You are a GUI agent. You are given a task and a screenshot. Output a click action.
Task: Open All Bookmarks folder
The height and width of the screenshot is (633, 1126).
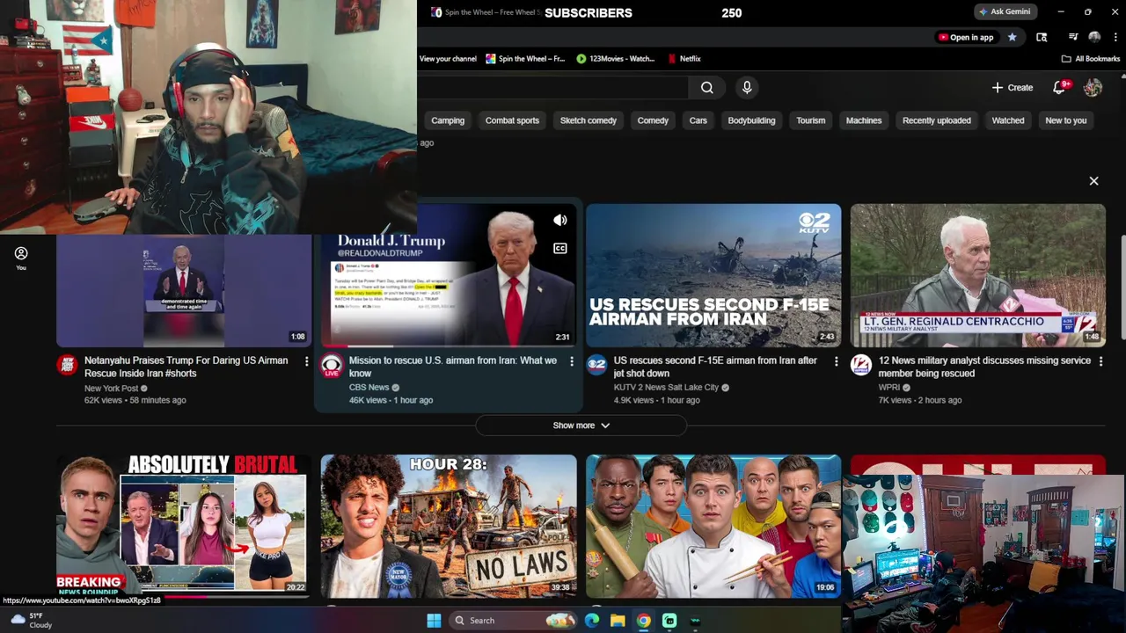[x=1091, y=59]
